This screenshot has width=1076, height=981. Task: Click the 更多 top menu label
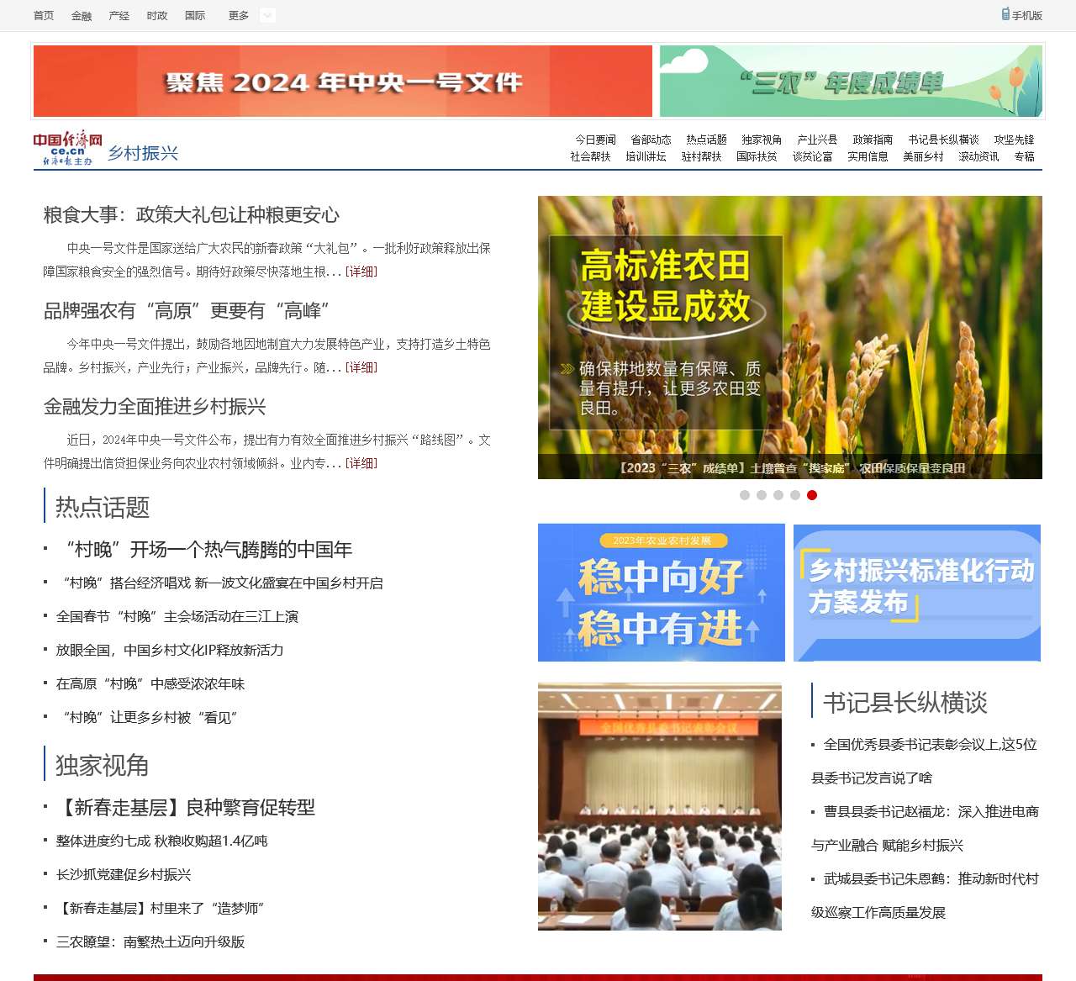(x=239, y=15)
